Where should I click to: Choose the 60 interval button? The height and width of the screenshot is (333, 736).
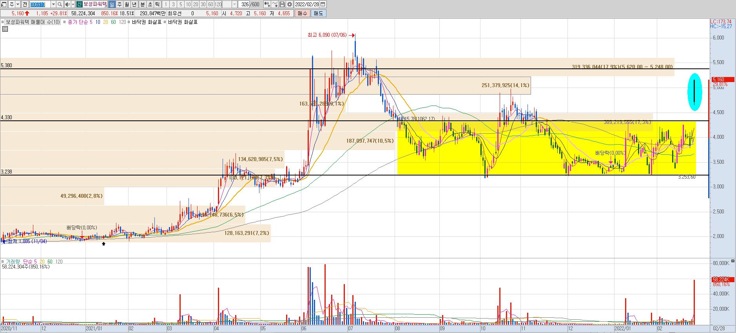point(210,4)
